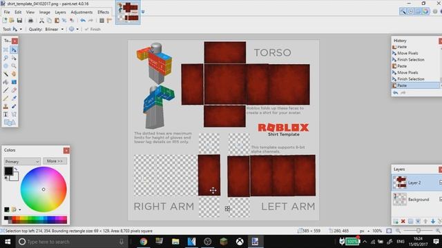Open the Image menu
The image size is (442, 248).
point(44,12)
